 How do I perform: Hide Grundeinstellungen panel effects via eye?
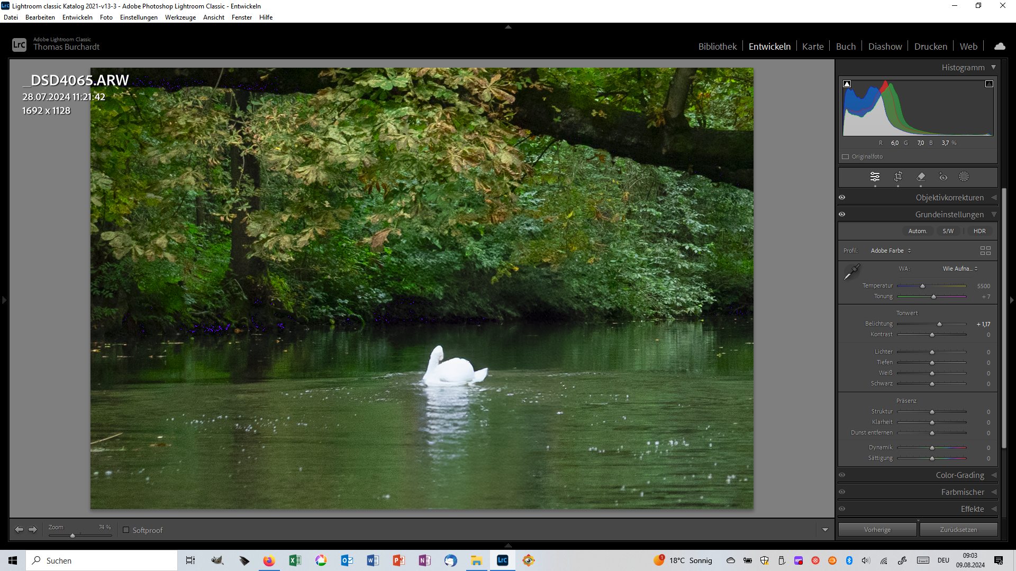pyautogui.click(x=842, y=214)
